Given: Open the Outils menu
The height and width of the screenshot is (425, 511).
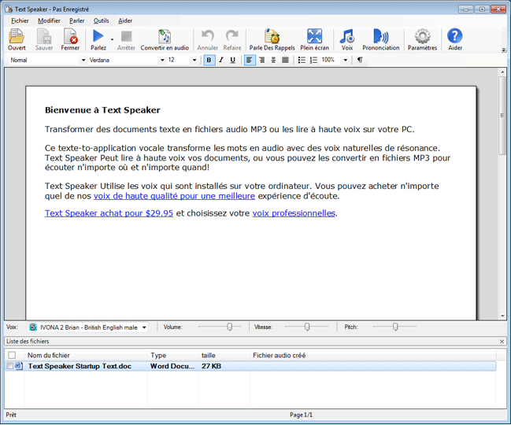Looking at the screenshot, I should pos(101,20).
